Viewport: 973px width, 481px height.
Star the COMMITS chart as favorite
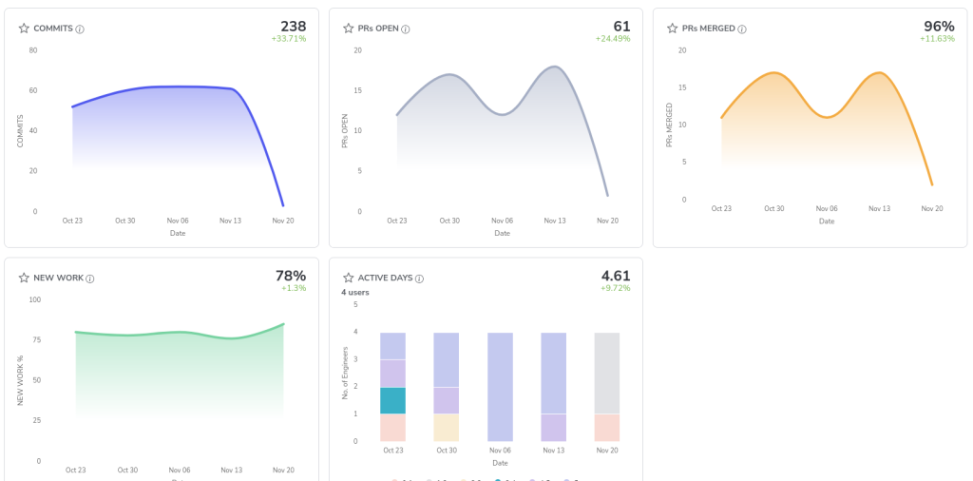(x=24, y=29)
